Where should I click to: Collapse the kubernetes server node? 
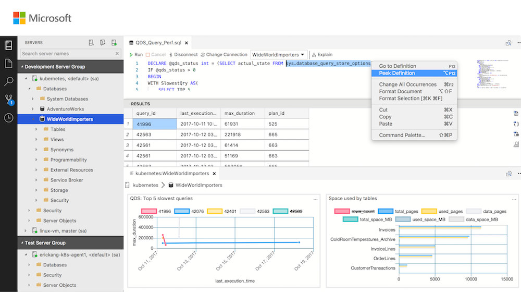coord(26,79)
